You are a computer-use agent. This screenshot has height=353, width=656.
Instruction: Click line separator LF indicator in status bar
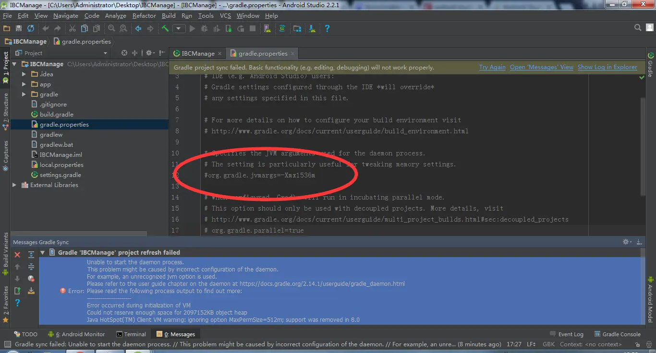click(x=532, y=344)
